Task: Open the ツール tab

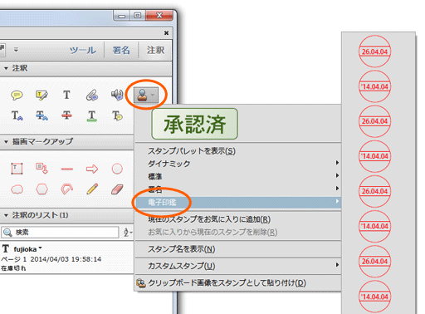Action: click(x=83, y=50)
